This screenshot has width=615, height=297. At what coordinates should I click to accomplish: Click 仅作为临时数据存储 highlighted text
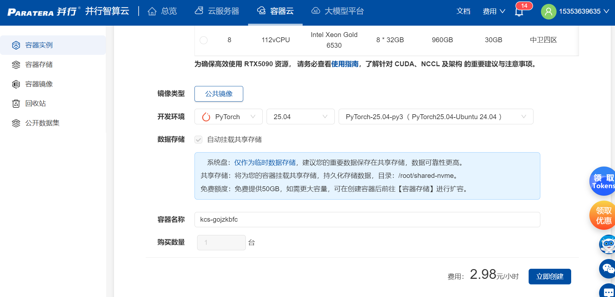(x=265, y=163)
